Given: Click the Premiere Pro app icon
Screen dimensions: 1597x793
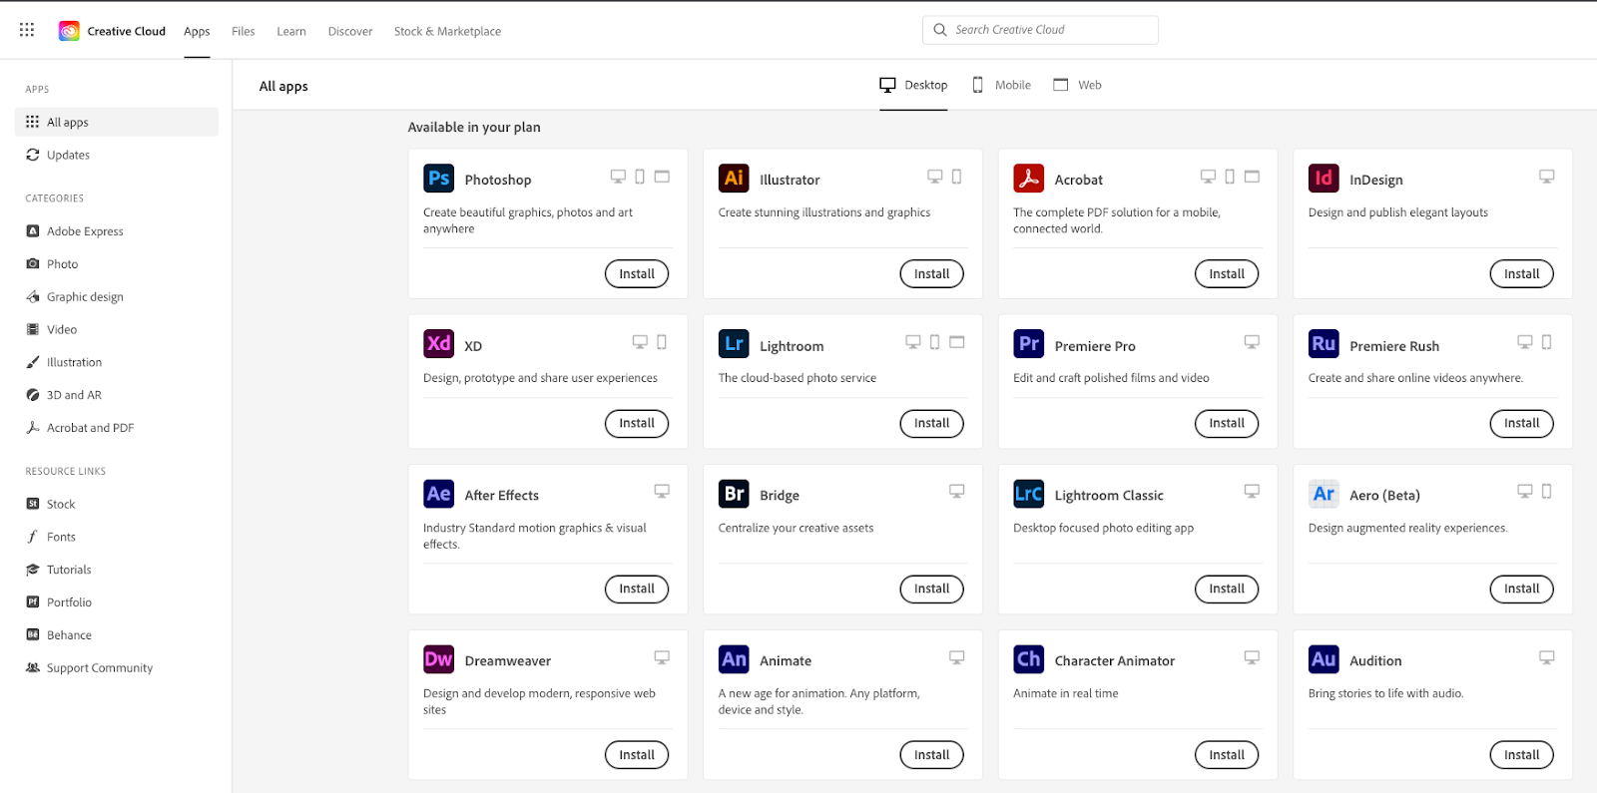Looking at the screenshot, I should (x=1028, y=344).
